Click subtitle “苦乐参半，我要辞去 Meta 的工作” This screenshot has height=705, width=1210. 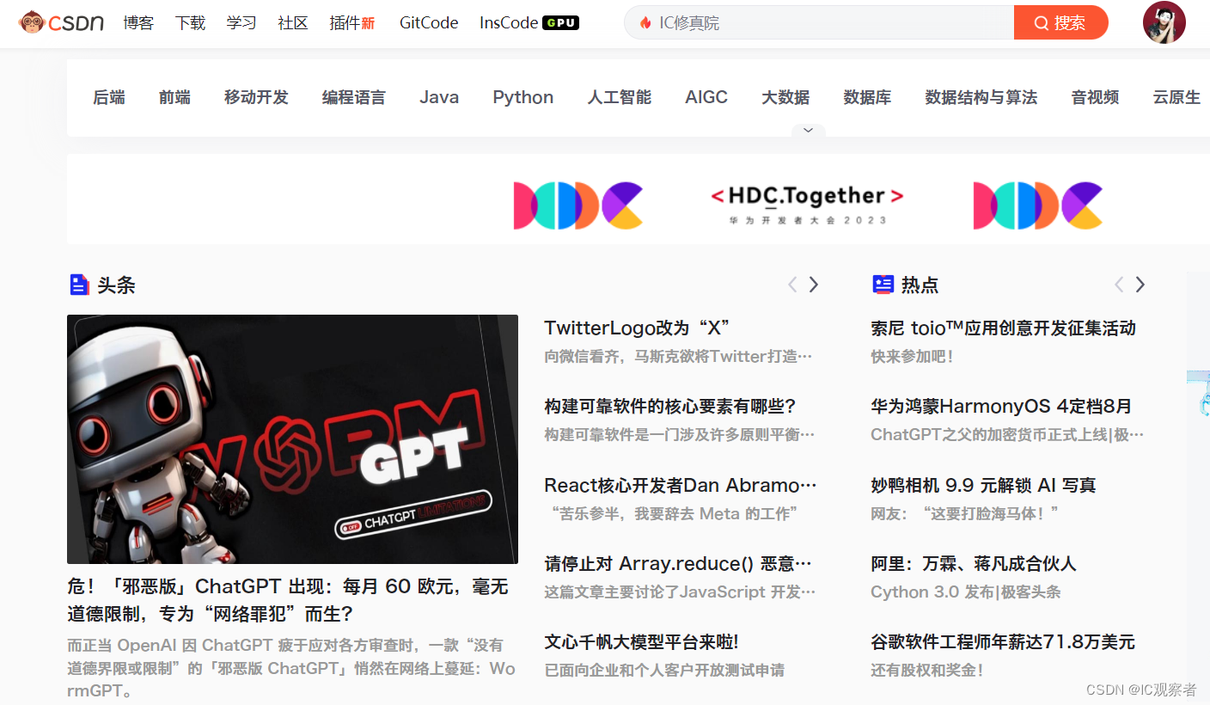672,514
